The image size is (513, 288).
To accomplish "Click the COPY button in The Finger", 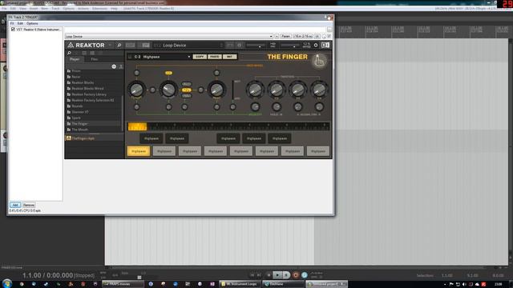I will pyautogui.click(x=200, y=57).
